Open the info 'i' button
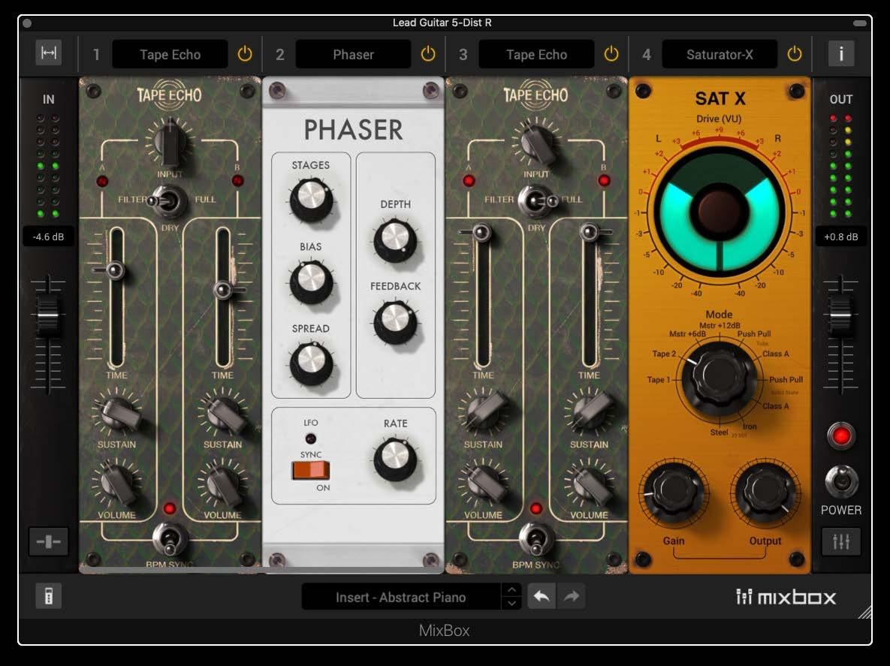Image resolution: width=890 pixels, height=666 pixels. pos(841,54)
